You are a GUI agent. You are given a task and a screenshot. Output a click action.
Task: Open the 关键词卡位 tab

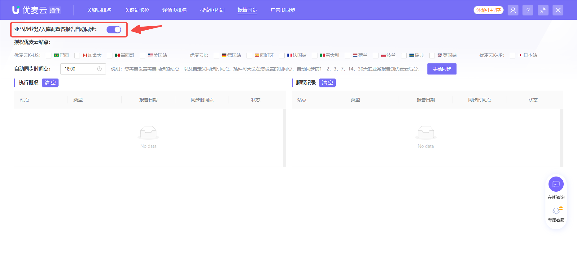click(x=137, y=10)
